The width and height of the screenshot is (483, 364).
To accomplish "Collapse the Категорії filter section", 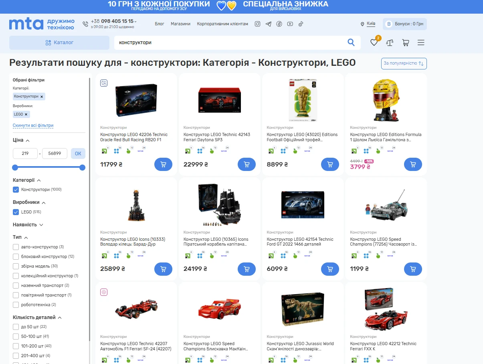I will tap(39, 181).
